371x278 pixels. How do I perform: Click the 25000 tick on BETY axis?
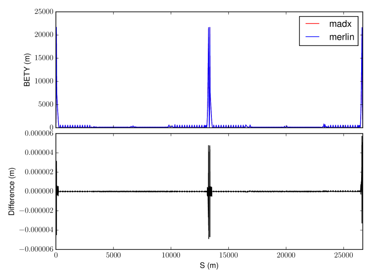pyautogui.click(x=44, y=12)
